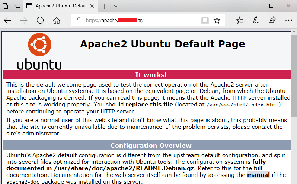Click the page scroll up arrow
Viewport: 297px width, 184px height.
294,32
